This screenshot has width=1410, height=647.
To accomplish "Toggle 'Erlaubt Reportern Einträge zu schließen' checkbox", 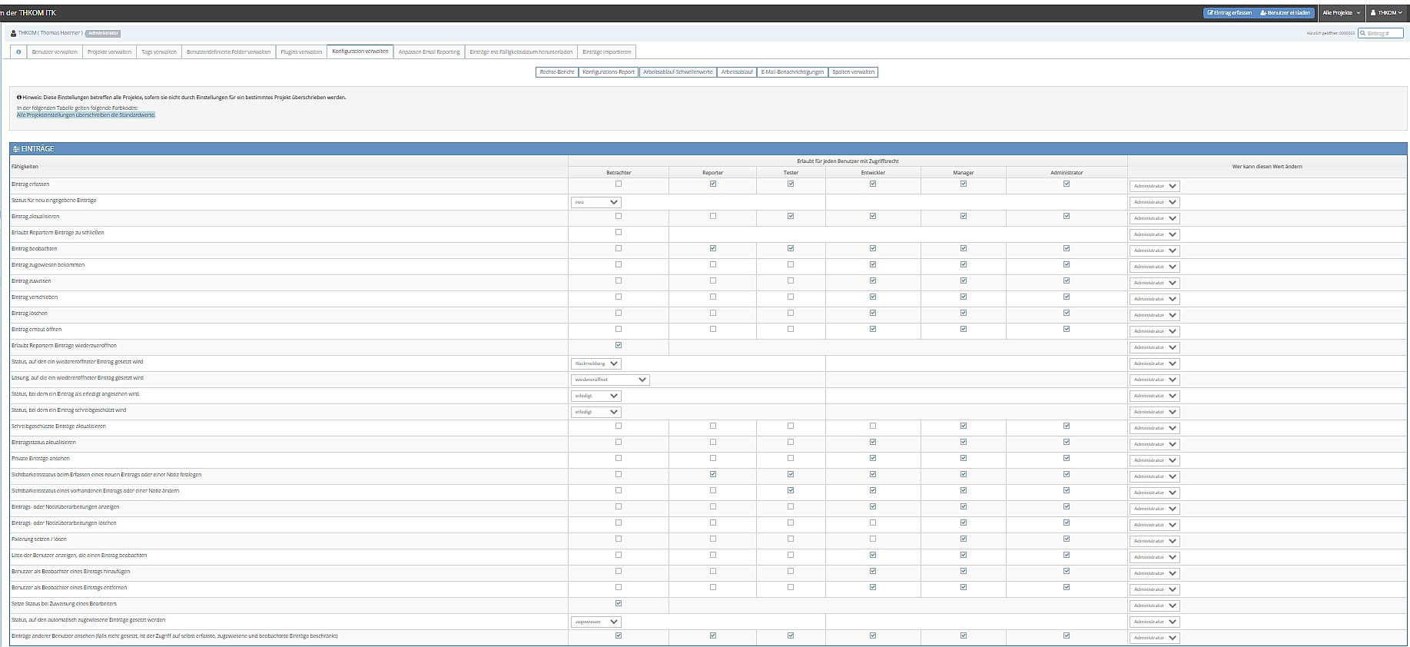I will coord(619,232).
